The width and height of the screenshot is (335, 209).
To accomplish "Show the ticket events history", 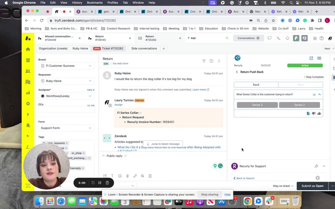I will [x=211, y=61].
